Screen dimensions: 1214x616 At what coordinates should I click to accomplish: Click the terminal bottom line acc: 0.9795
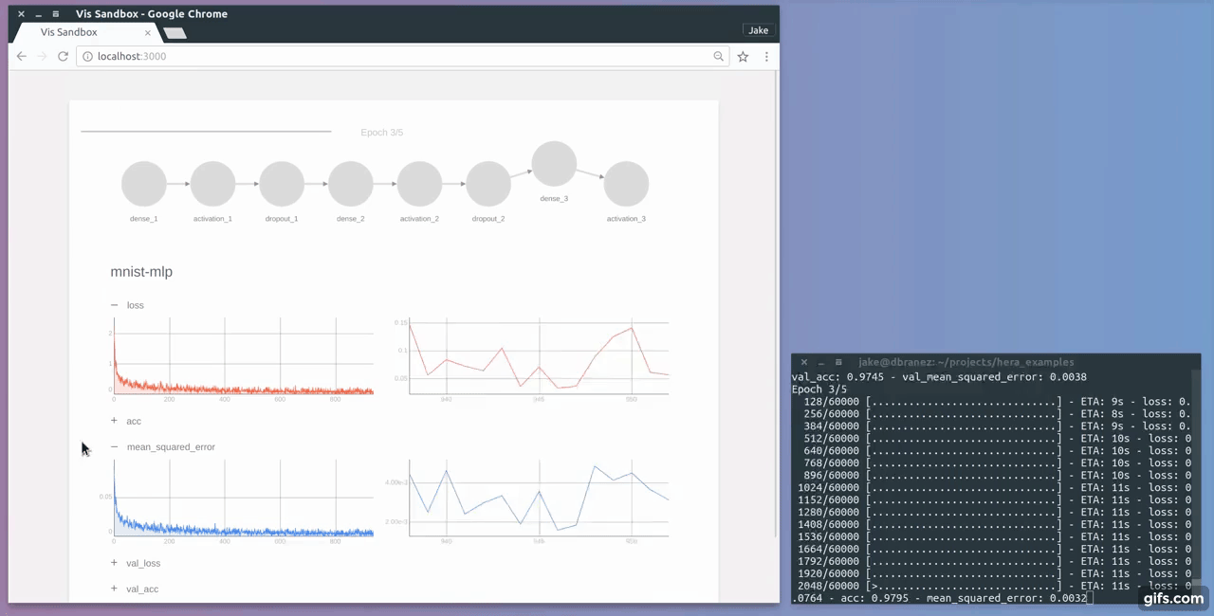coord(941,598)
